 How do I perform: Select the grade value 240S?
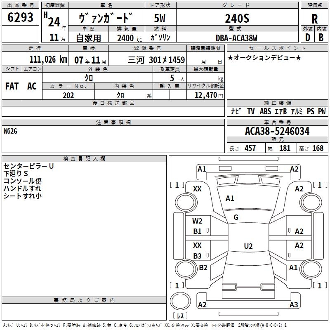[x=237, y=18]
